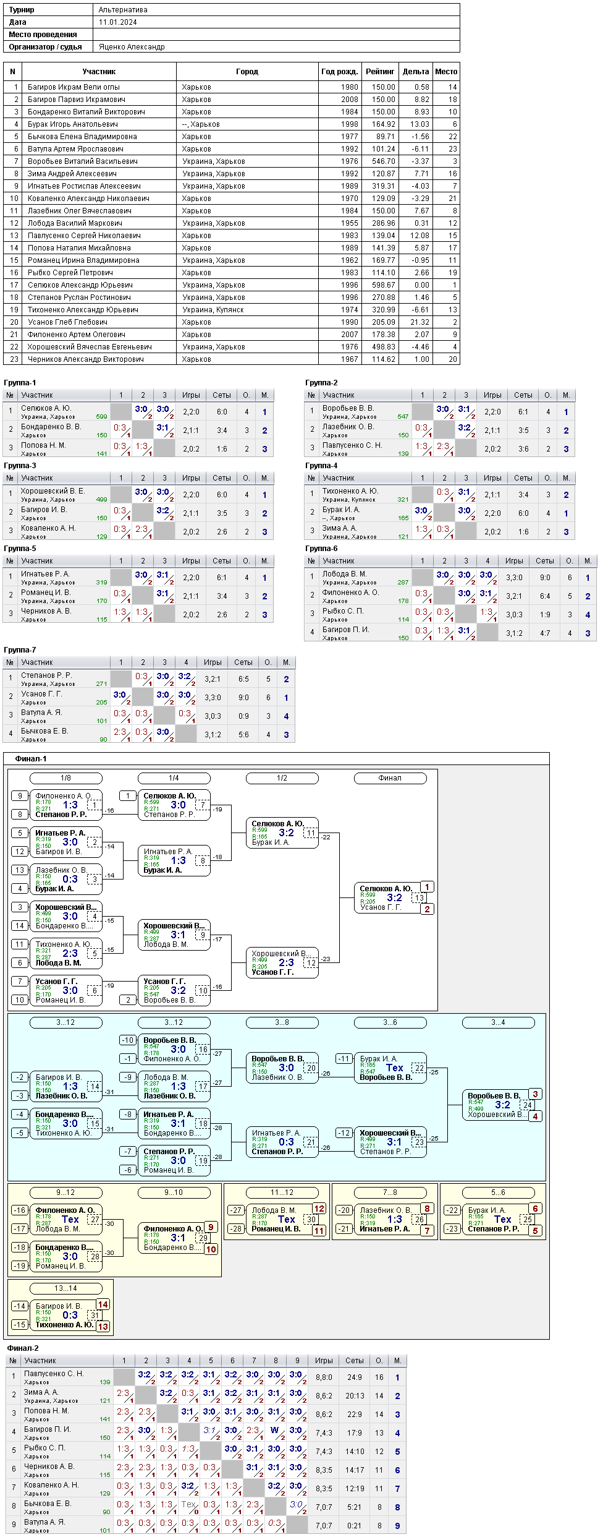Select participant "Багиров Икрам Вели оглы"
This screenshot has height=1537, width=603.
(74, 87)
